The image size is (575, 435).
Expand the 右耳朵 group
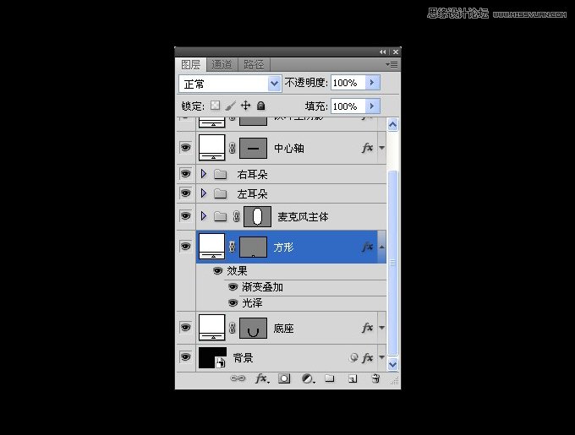click(204, 173)
